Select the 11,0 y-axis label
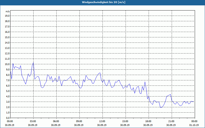The height and width of the screenshot is (128, 205). point(7,59)
